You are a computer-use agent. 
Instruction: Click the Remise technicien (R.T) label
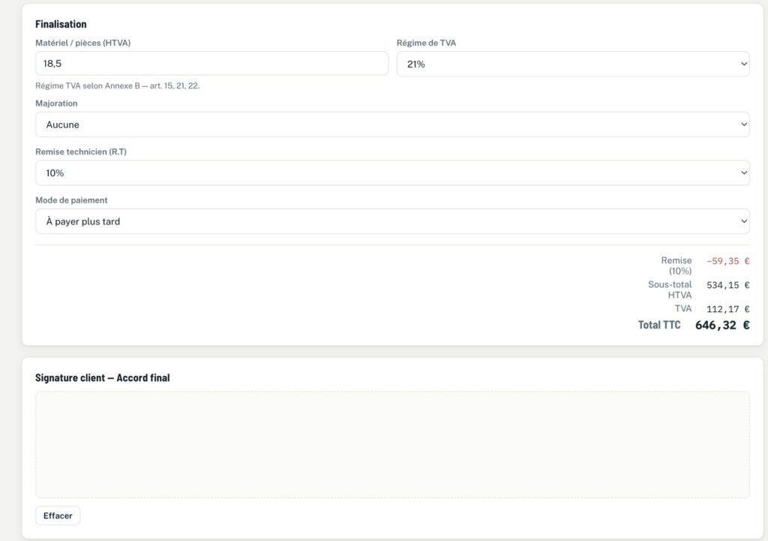81,152
